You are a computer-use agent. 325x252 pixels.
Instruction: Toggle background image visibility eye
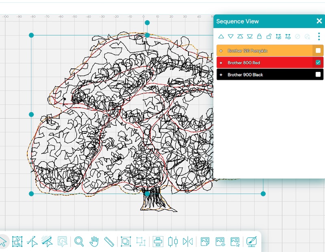pyautogui.click(x=220, y=241)
